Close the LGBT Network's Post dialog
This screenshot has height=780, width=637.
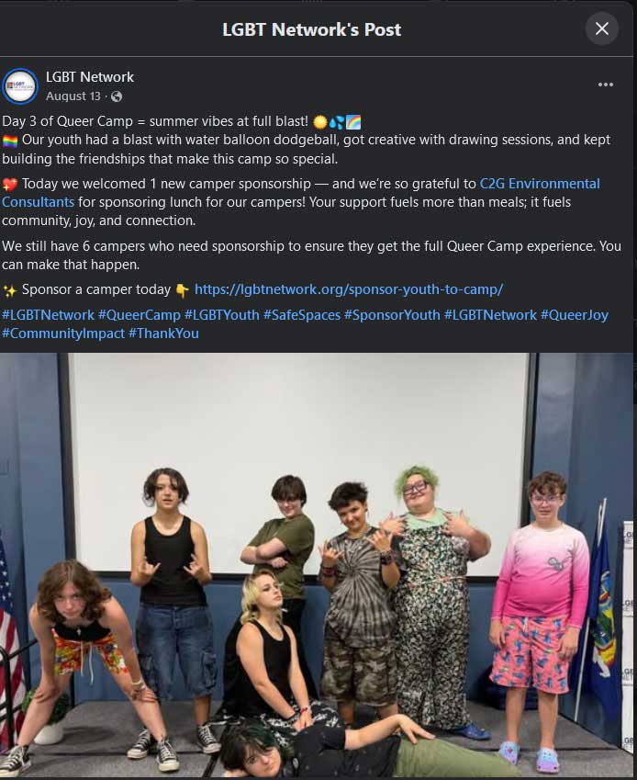(x=602, y=28)
